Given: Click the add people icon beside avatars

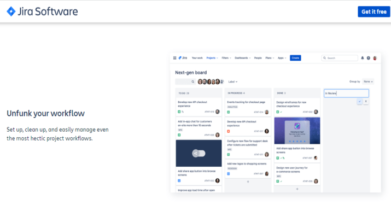Looking at the screenshot, I should point(222,81).
